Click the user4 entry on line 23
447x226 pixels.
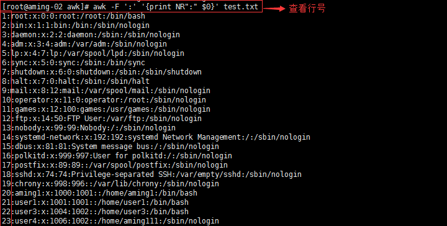[x=111, y=221]
